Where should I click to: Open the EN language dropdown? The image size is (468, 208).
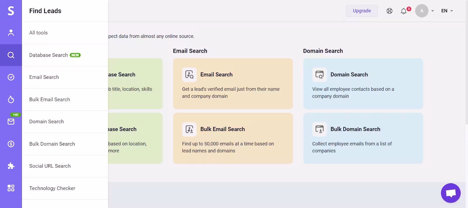click(x=447, y=11)
